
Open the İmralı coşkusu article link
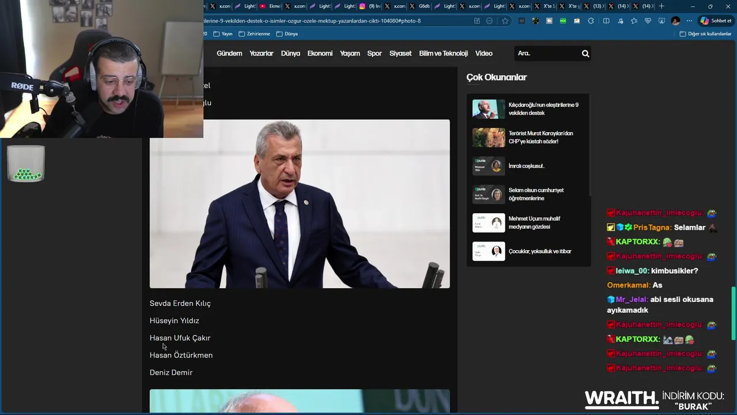click(526, 166)
